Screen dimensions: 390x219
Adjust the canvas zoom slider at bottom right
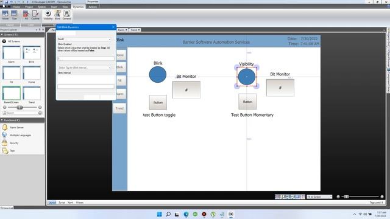tap(346, 196)
